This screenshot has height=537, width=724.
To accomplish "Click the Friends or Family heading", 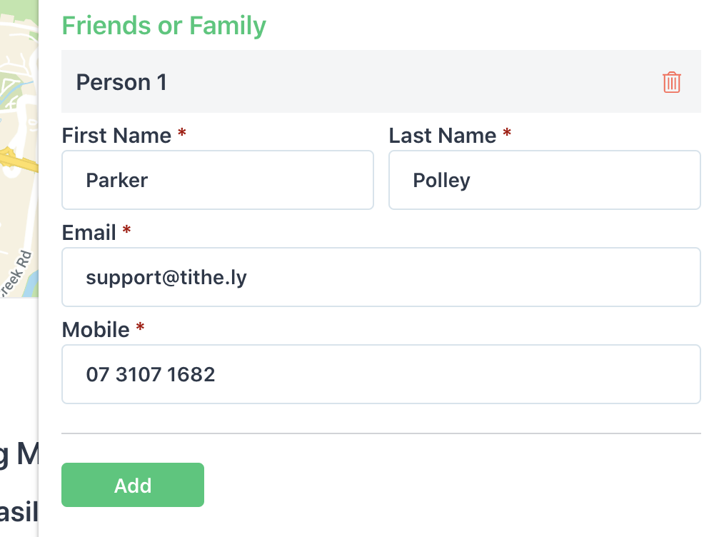I will coord(164,26).
